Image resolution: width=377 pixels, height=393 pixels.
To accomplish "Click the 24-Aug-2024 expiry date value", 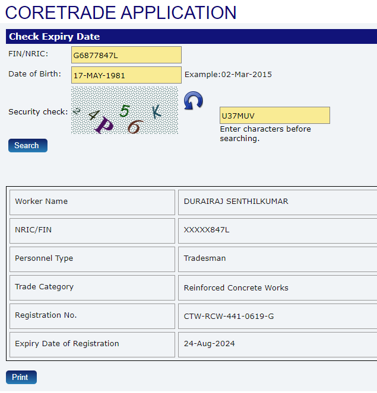I will pos(208,344).
